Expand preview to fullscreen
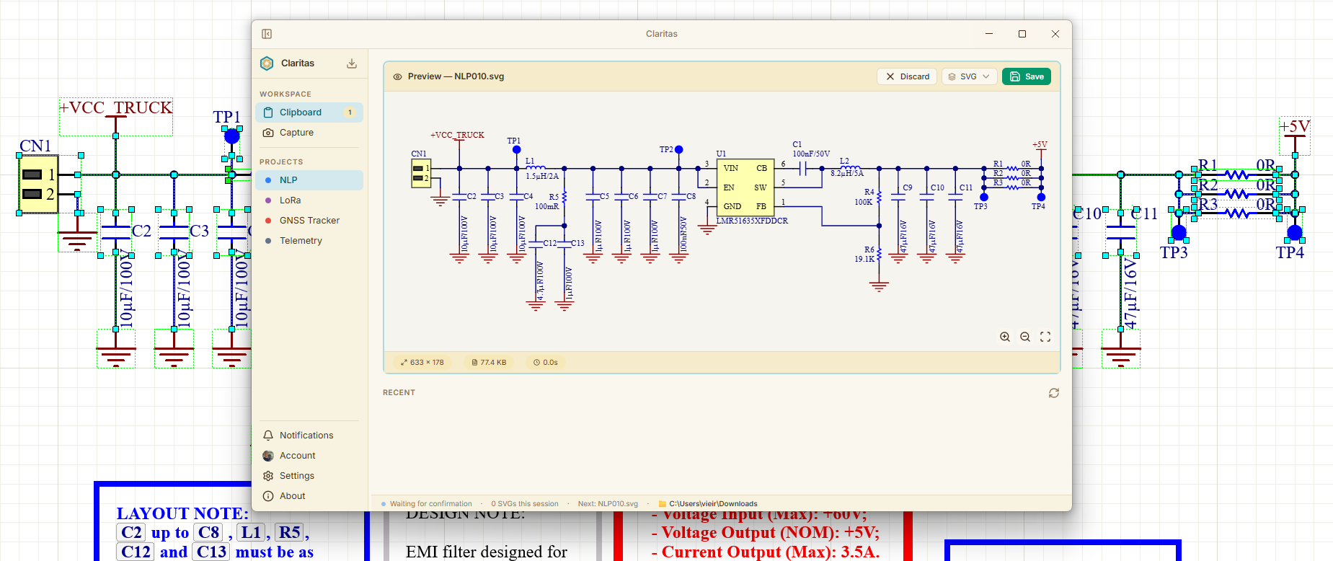1333x561 pixels. 1045,337
